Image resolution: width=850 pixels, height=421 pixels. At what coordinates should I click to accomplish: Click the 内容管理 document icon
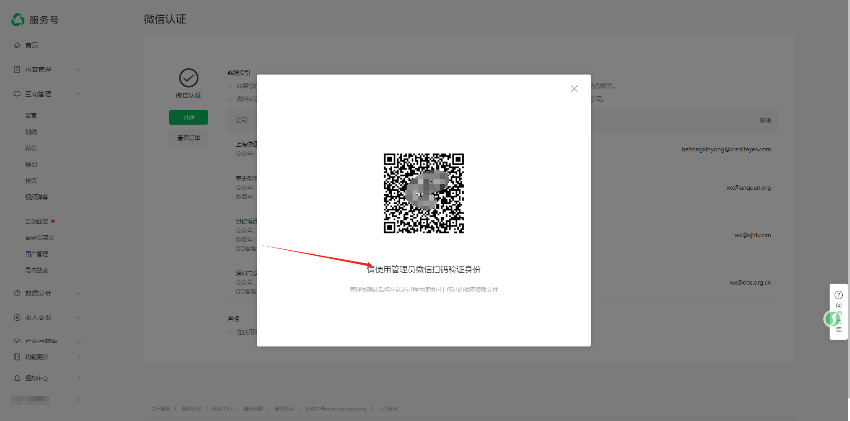[17, 70]
